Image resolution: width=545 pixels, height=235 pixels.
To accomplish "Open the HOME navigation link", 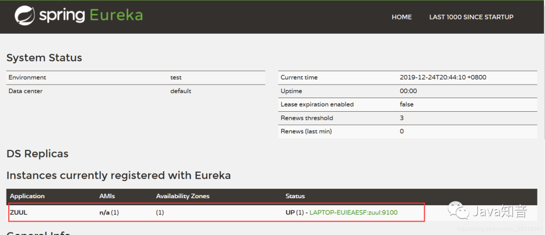I will click(402, 17).
